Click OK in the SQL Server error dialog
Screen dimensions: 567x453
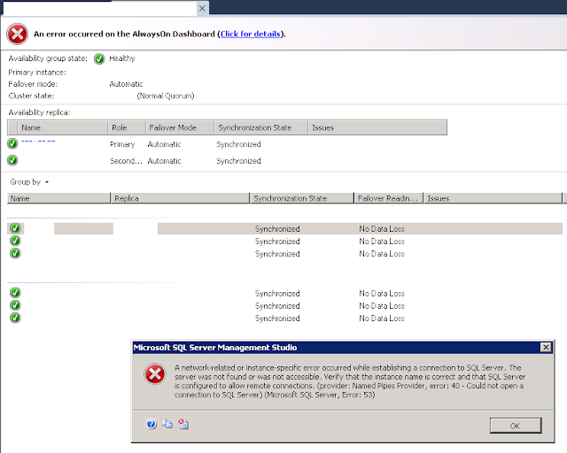point(516,426)
